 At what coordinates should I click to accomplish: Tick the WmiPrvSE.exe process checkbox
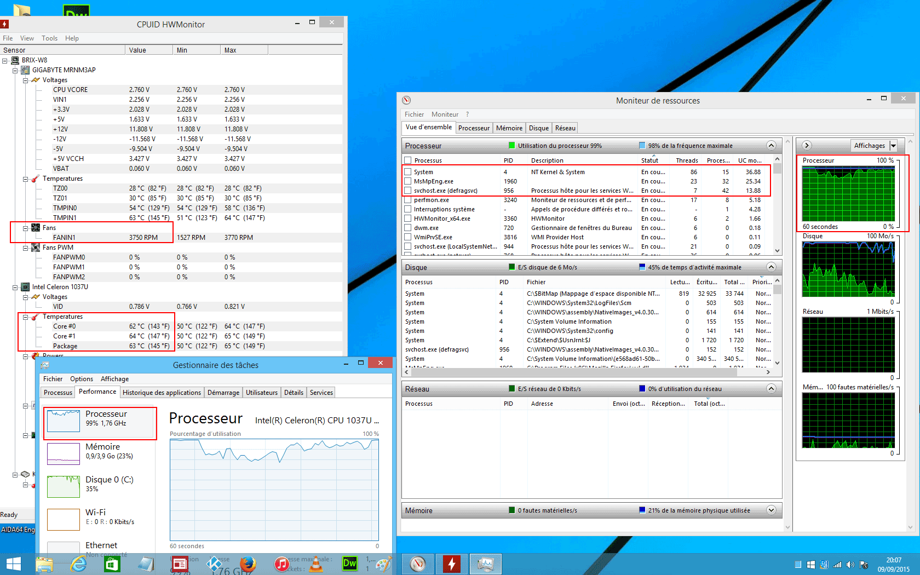(407, 237)
